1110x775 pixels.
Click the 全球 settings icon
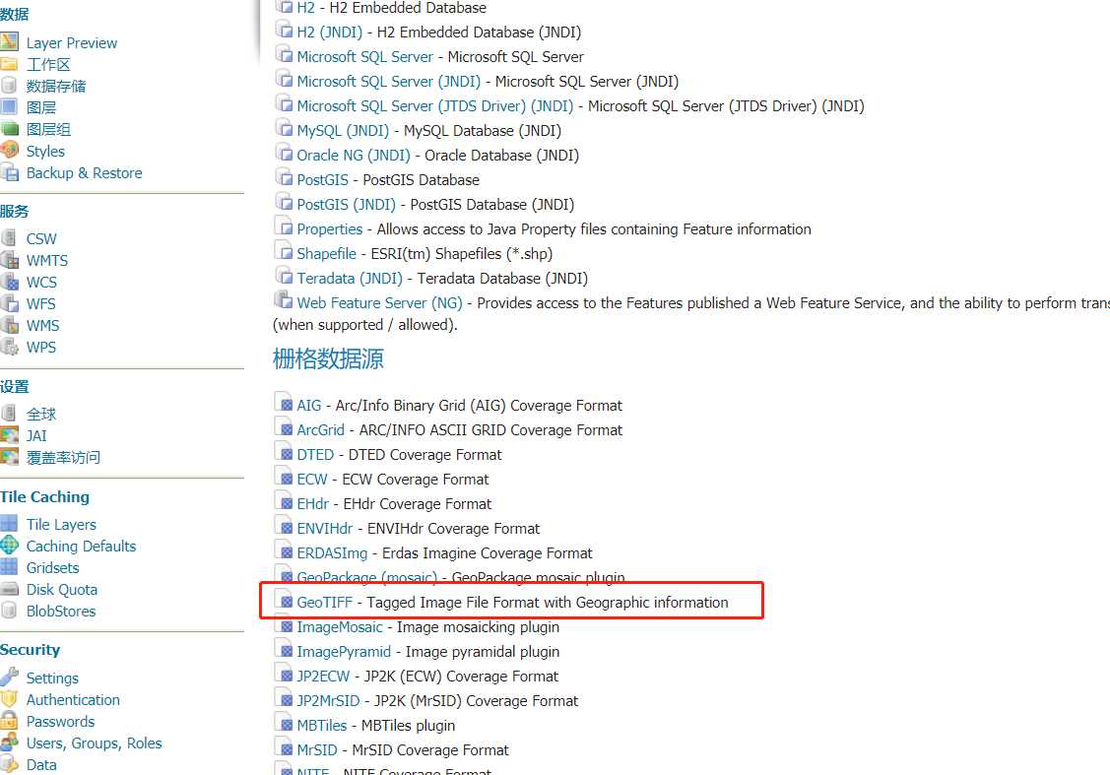pos(9,413)
